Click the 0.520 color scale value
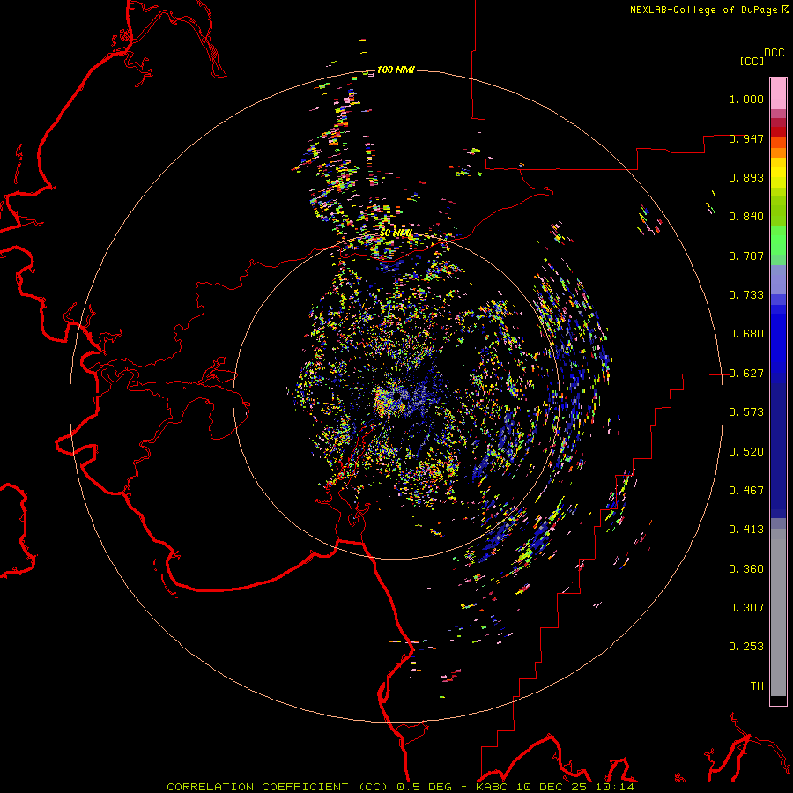 point(746,452)
